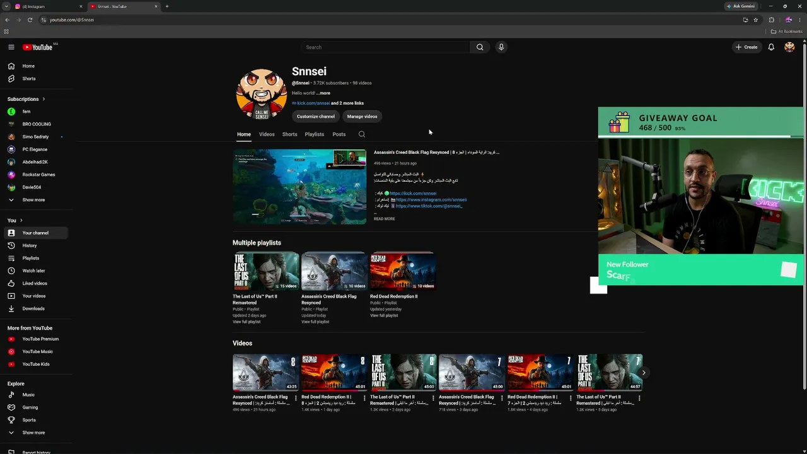Open Your videos in sidebar
Viewport: 807px width, 454px height.
(x=35, y=296)
